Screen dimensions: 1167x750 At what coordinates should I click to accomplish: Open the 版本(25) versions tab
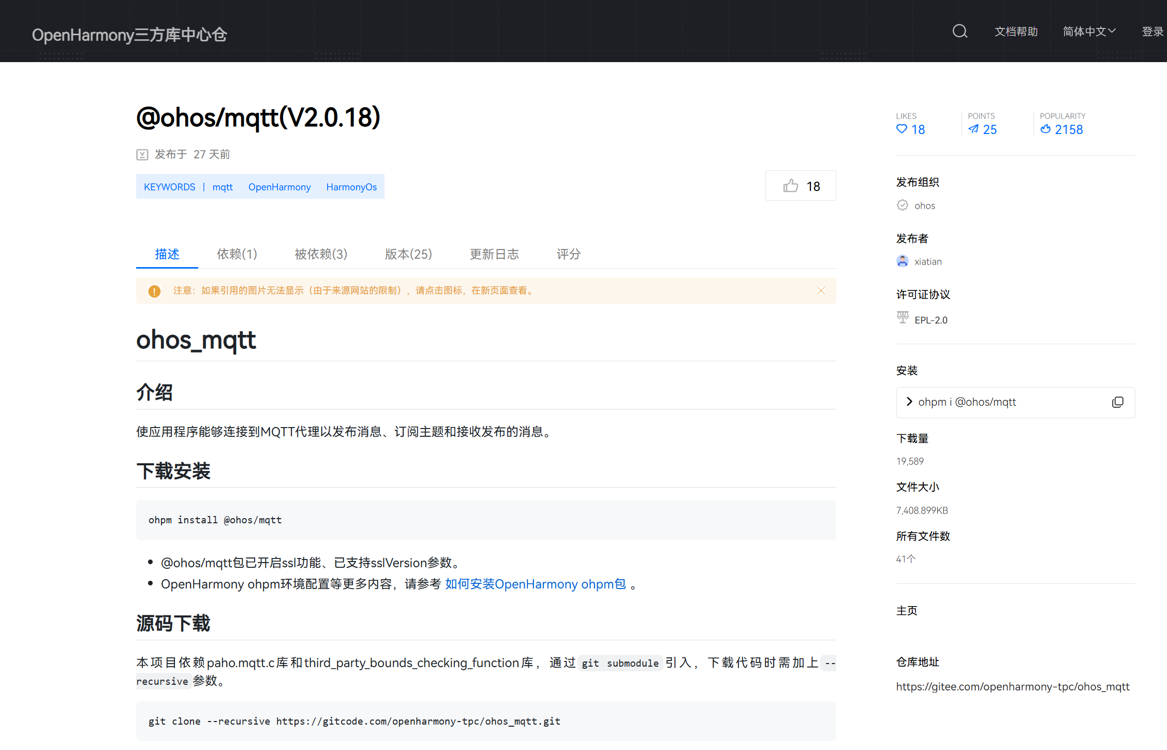408,254
